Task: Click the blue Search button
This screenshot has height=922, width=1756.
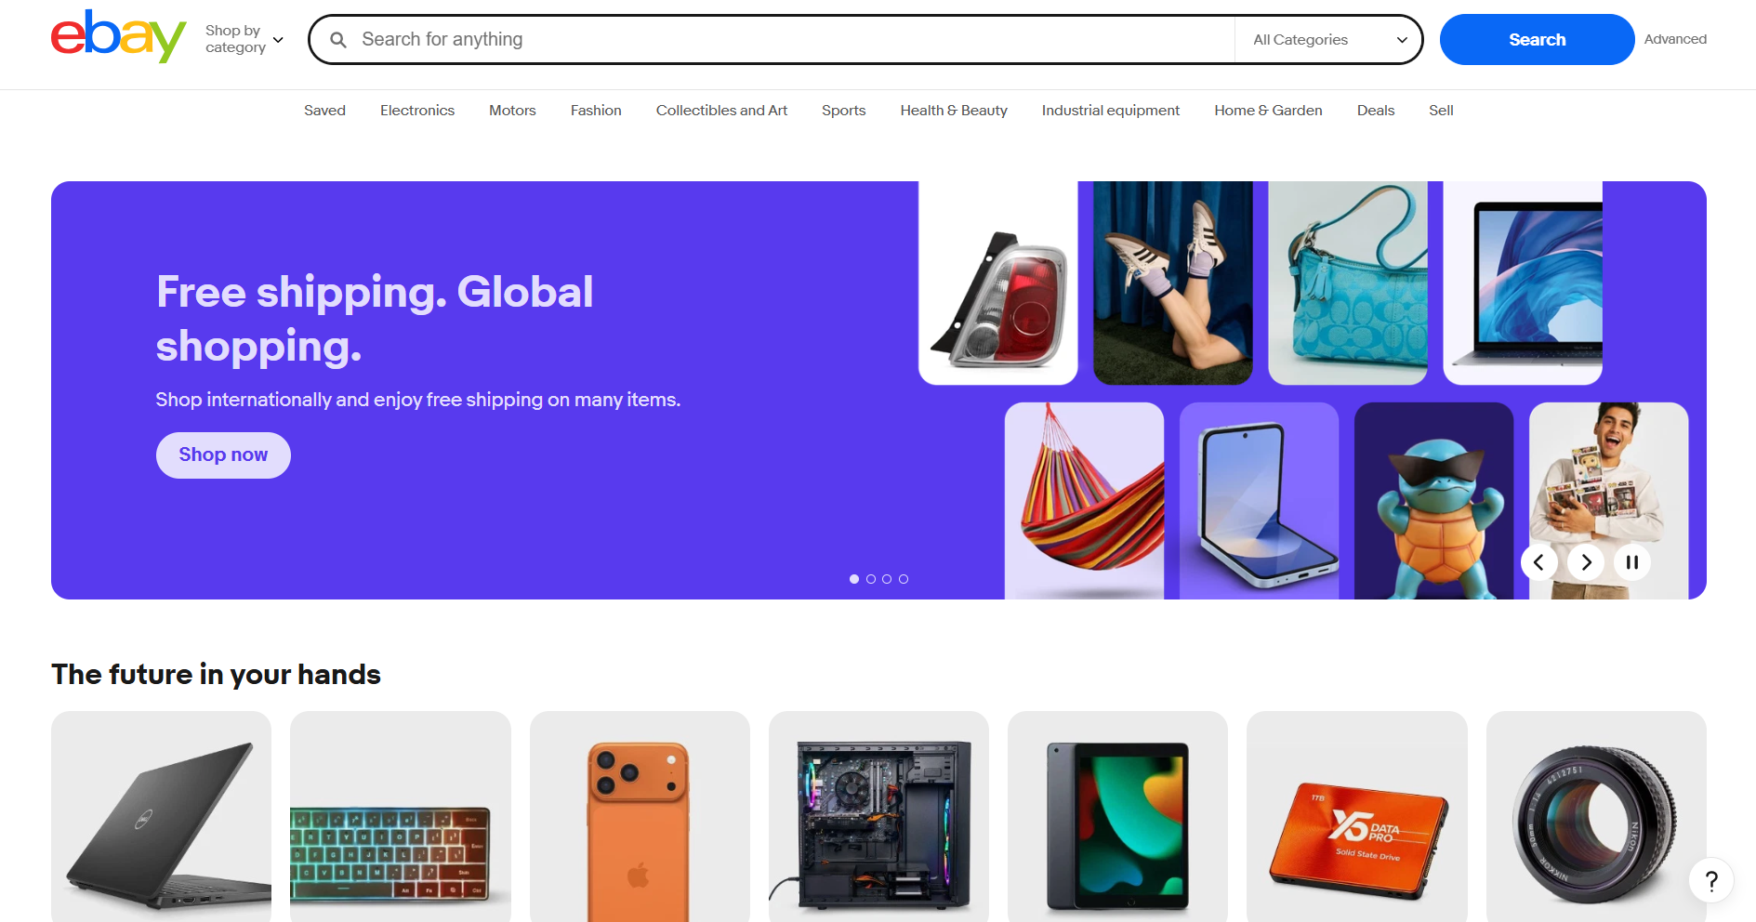Action: (x=1537, y=39)
